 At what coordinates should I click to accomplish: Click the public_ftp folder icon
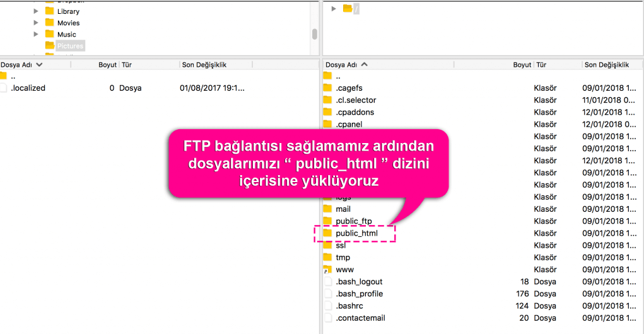(327, 221)
